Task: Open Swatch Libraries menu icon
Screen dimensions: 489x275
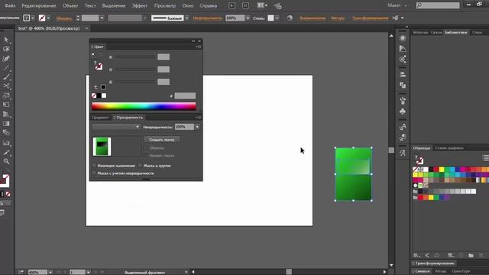Action: click(416, 255)
